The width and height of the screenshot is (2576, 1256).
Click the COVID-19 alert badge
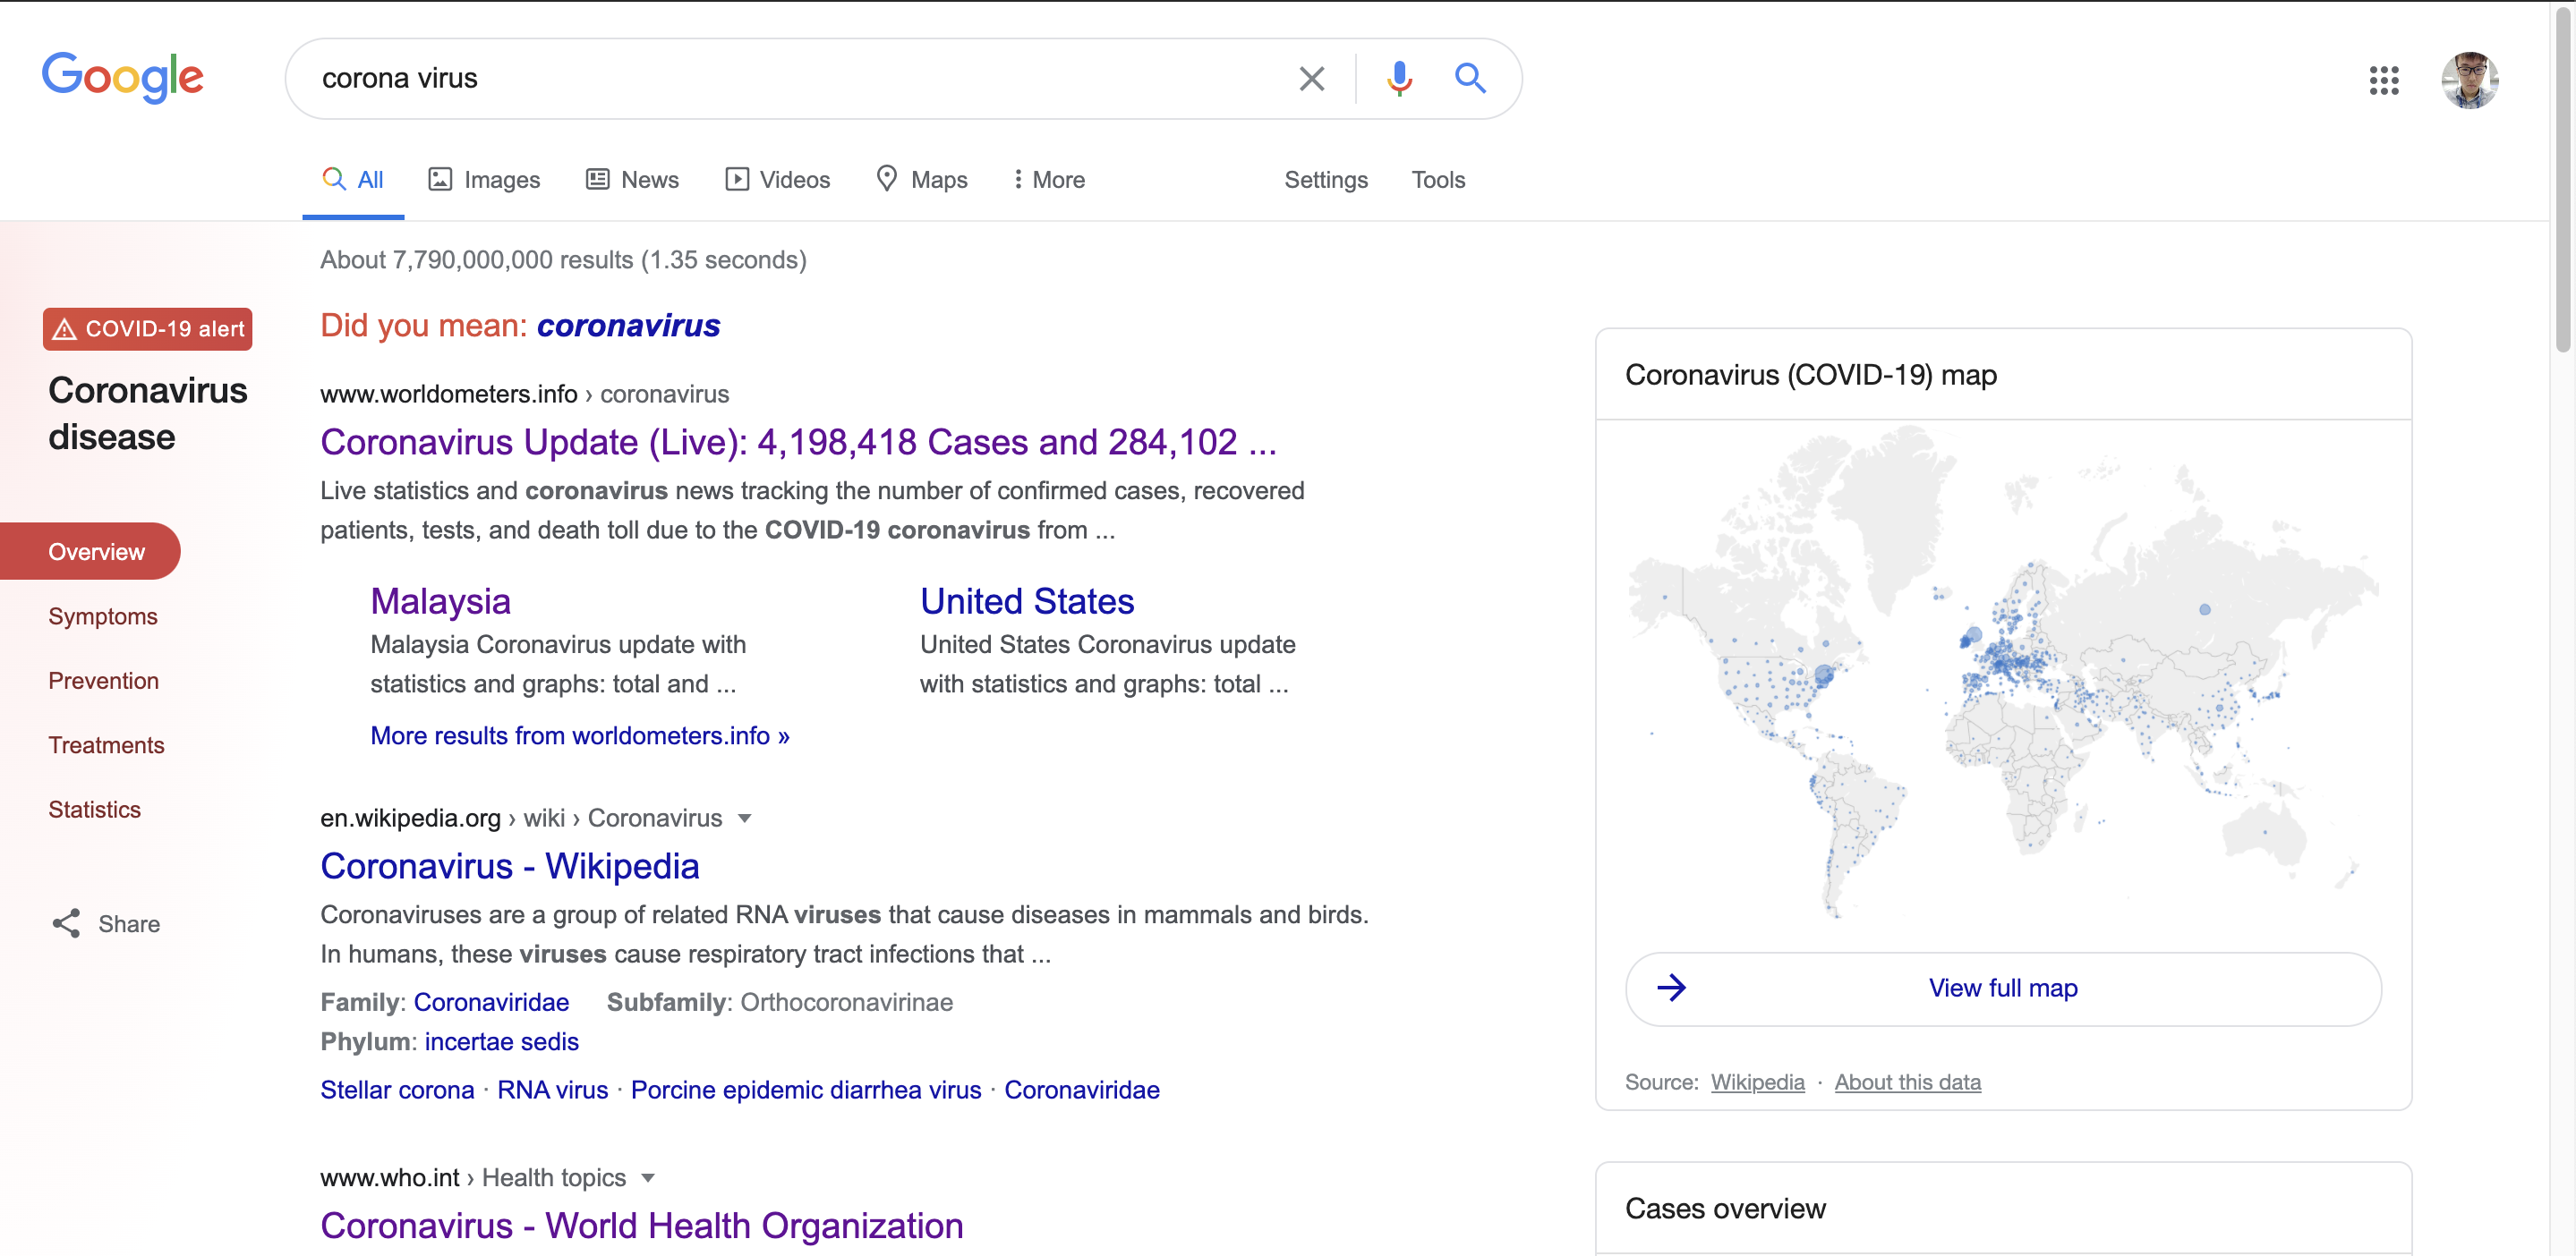[147, 328]
